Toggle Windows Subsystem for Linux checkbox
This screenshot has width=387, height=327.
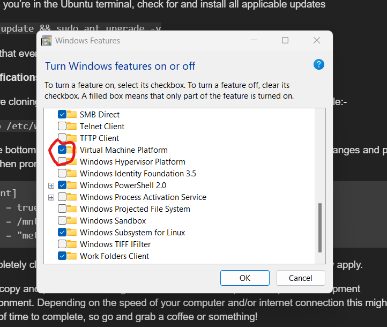pyautogui.click(x=62, y=232)
